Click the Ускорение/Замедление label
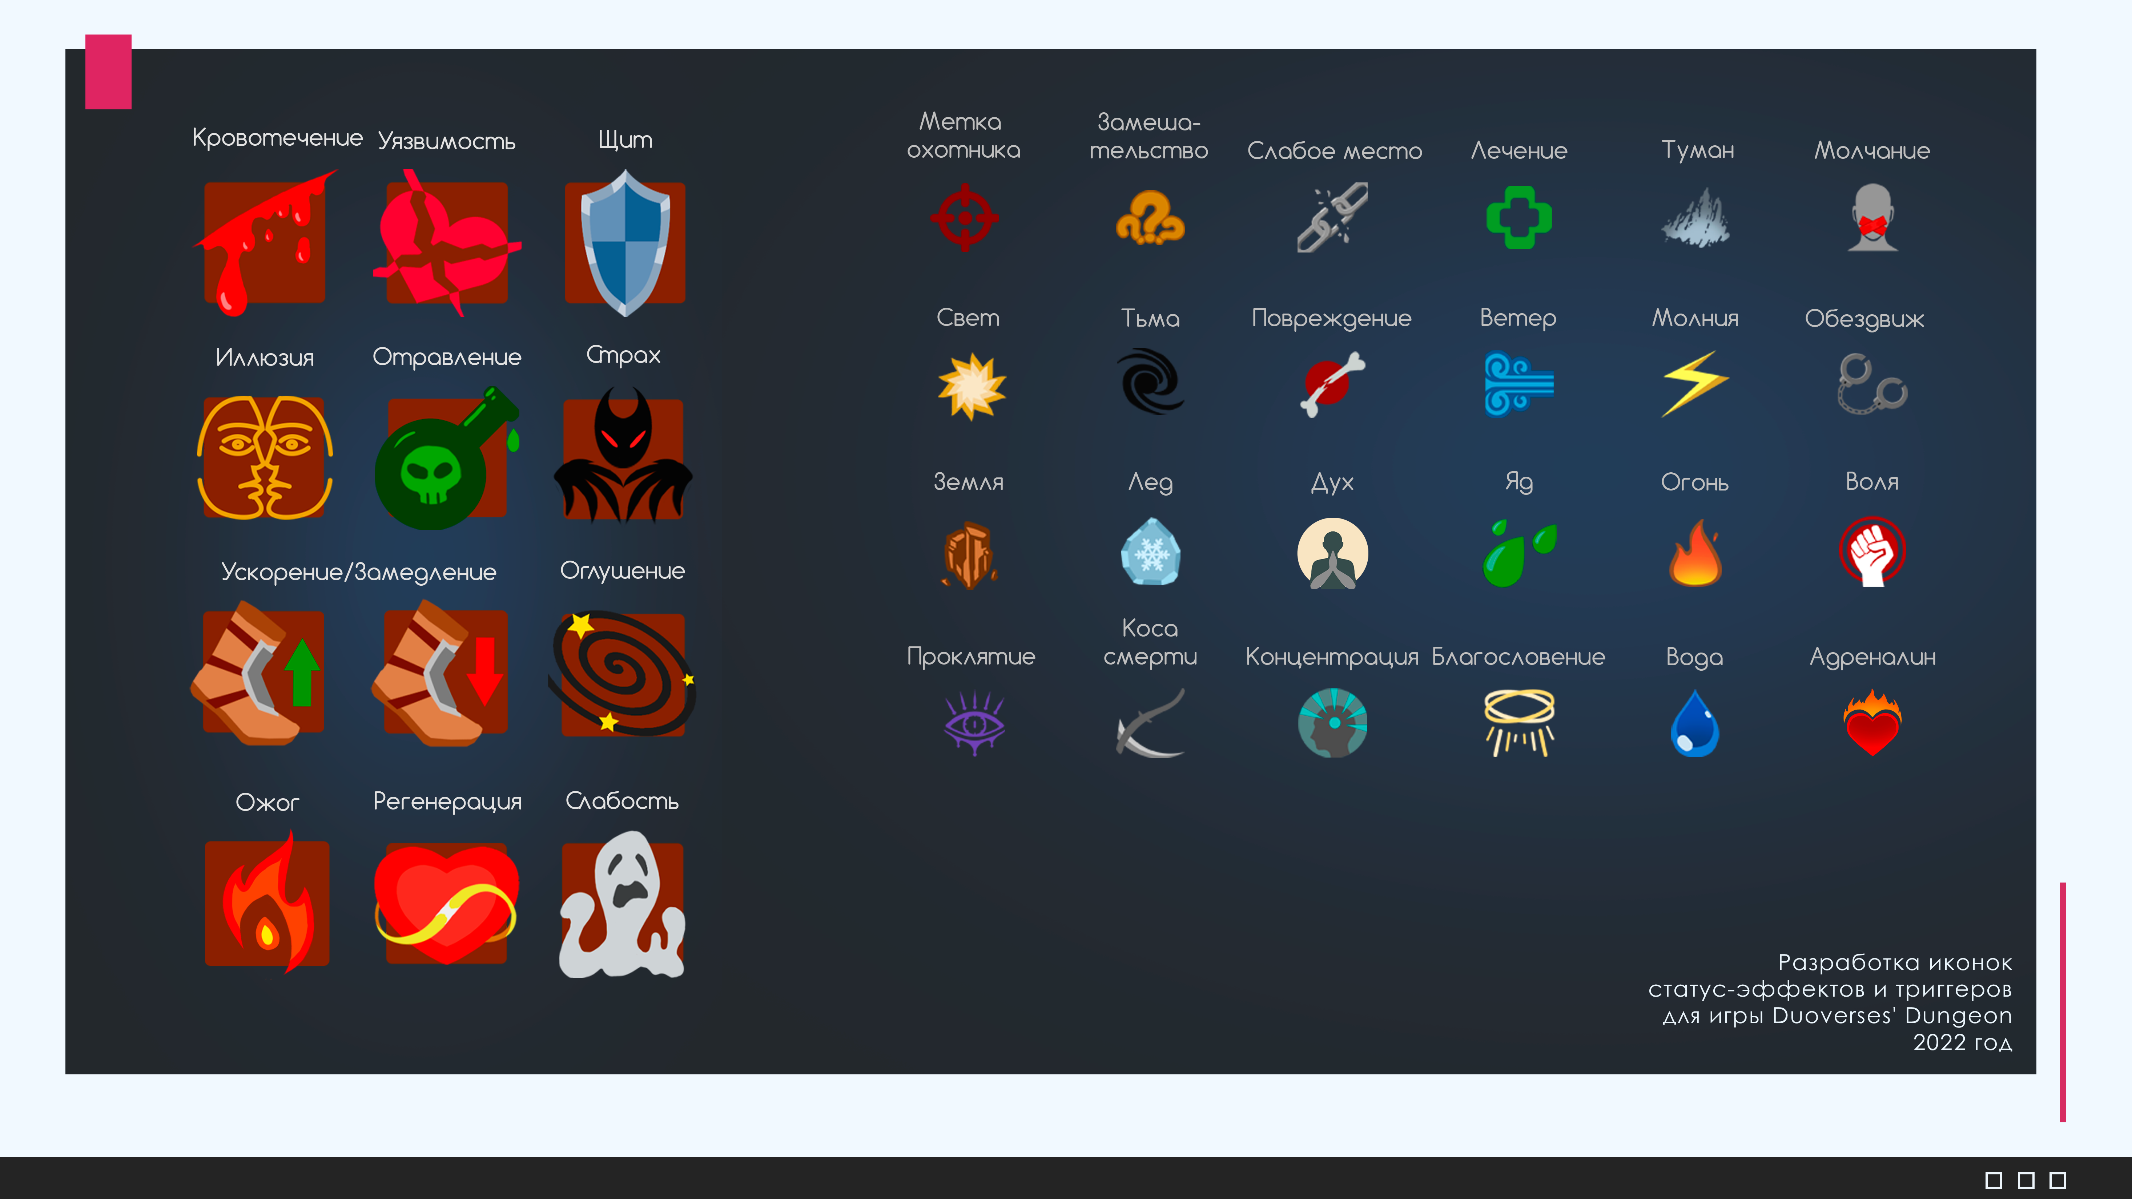This screenshot has height=1199, width=2132. point(358,573)
